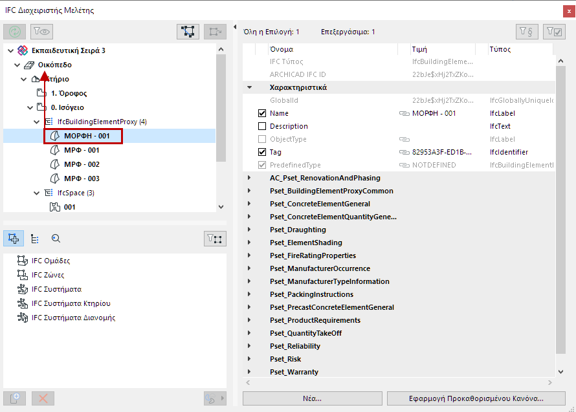Click the link icon beside ΜΟΡΦΗ - 001 value
Image resolution: width=576 pixels, height=412 pixels.
(404, 114)
